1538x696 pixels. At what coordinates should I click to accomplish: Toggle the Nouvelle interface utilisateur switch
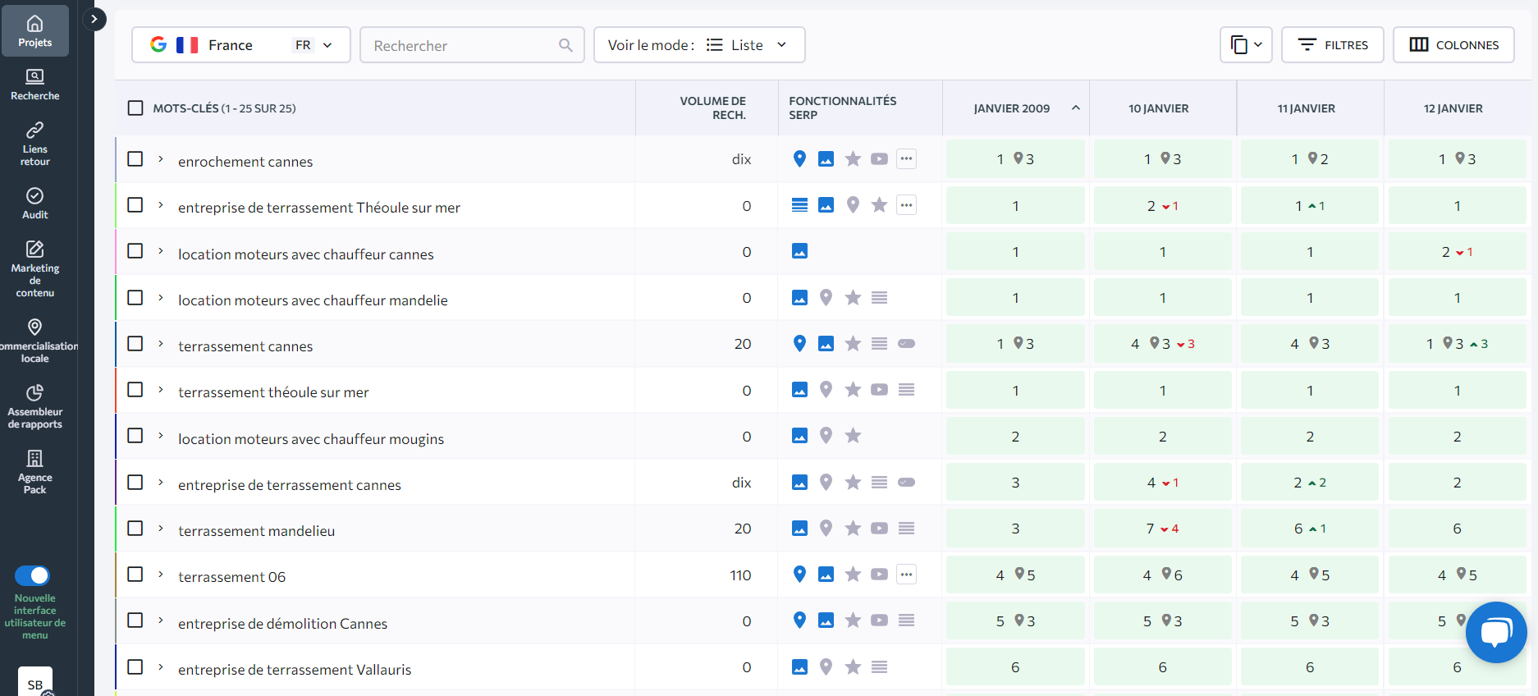(x=33, y=575)
